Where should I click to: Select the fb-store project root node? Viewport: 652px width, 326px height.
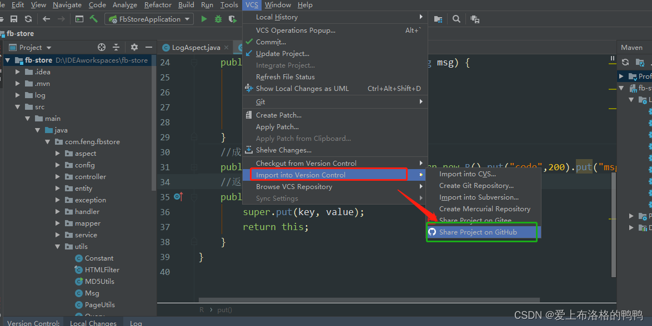38,60
